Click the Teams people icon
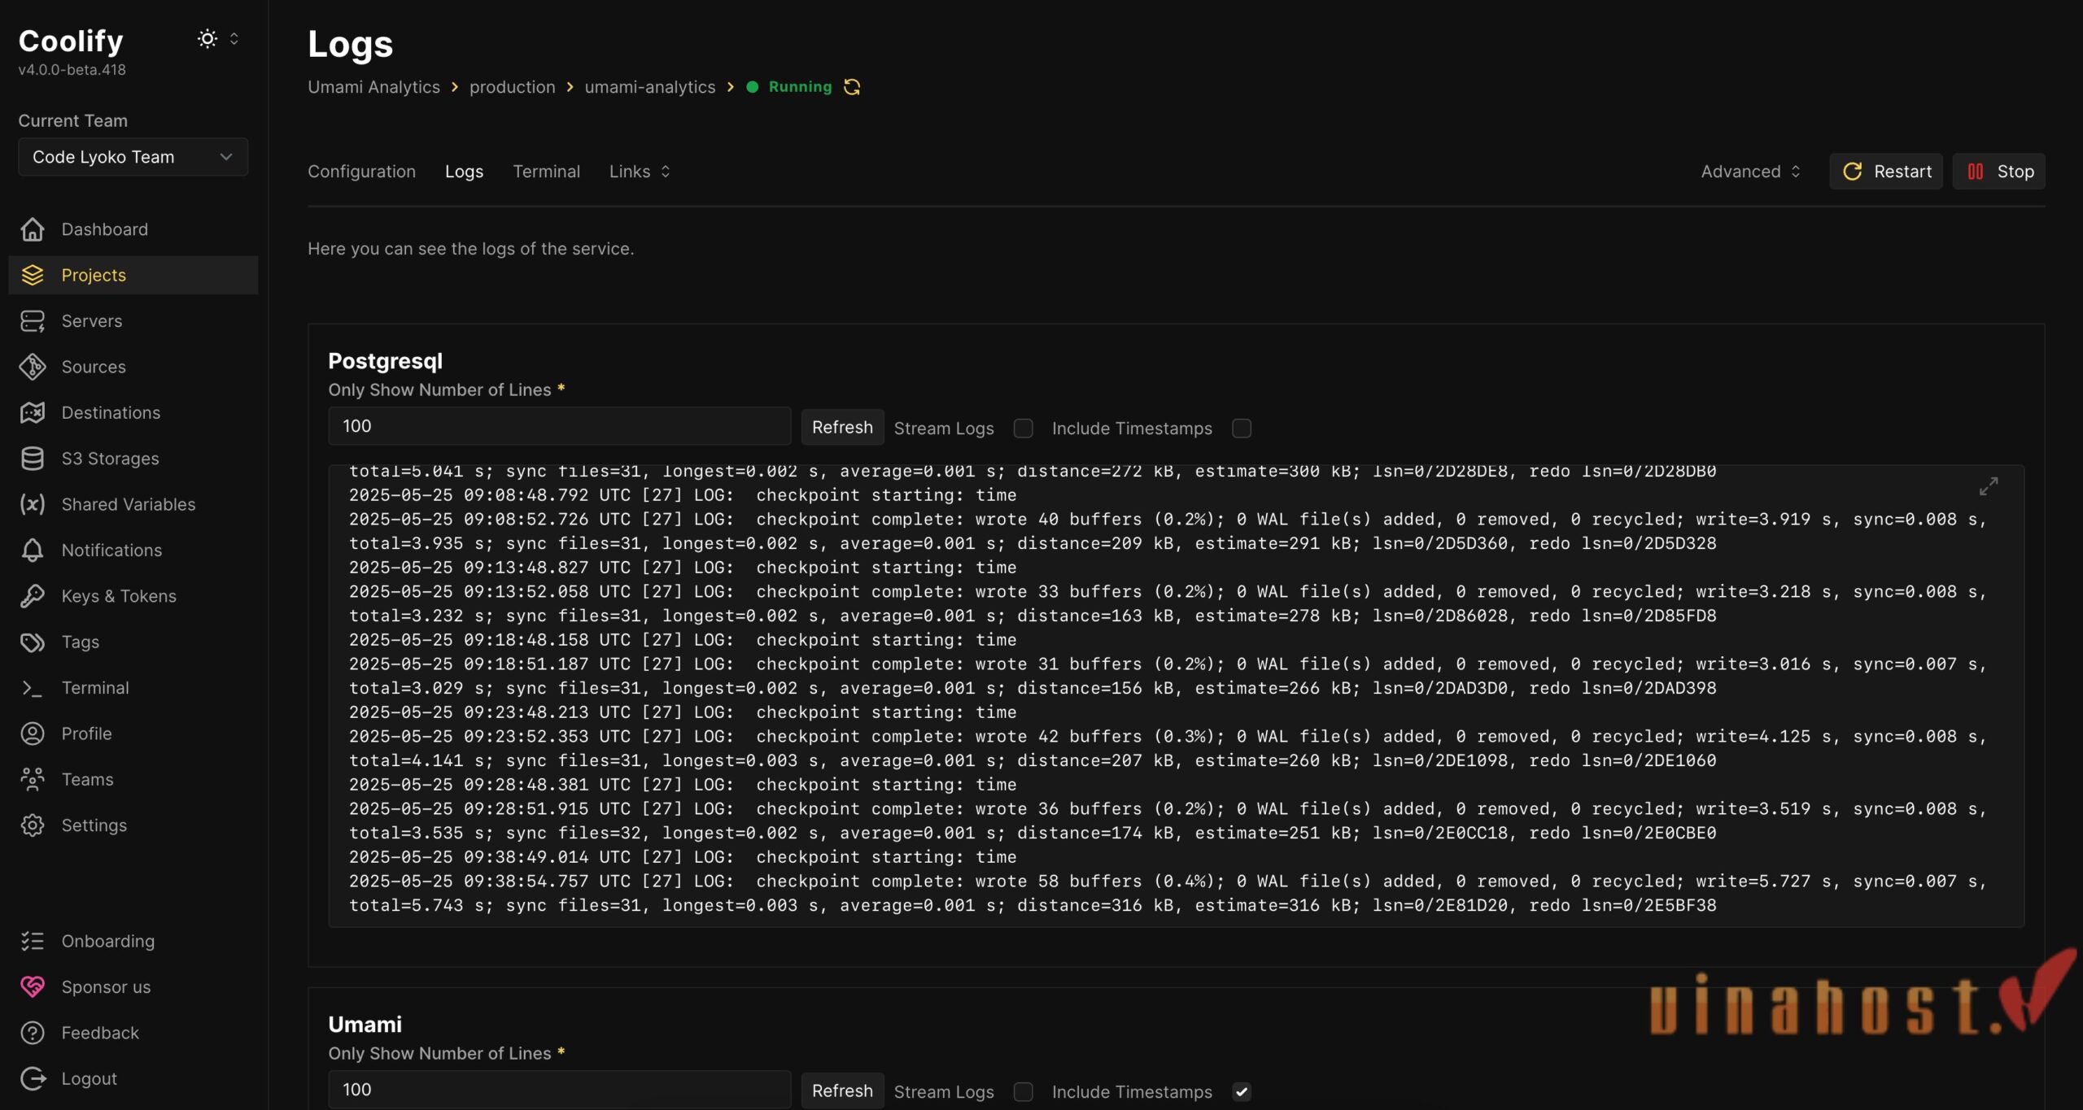Screen dimensions: 2083x1110 [33, 779]
